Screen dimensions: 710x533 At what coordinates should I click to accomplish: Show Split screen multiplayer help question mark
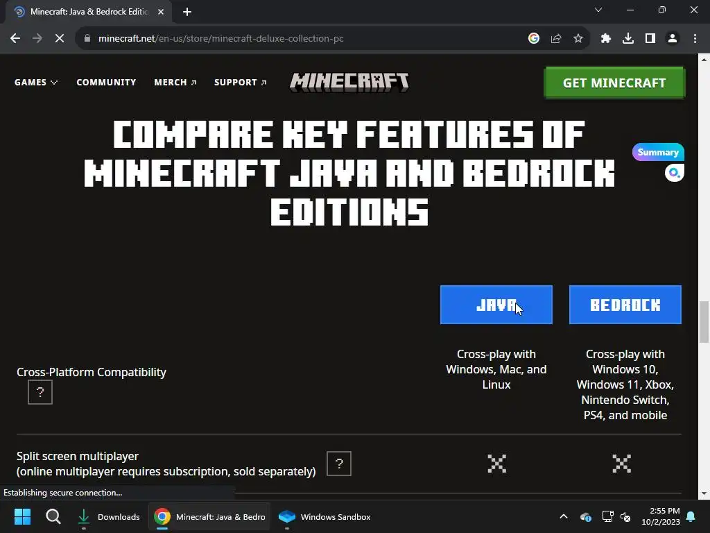click(x=338, y=463)
